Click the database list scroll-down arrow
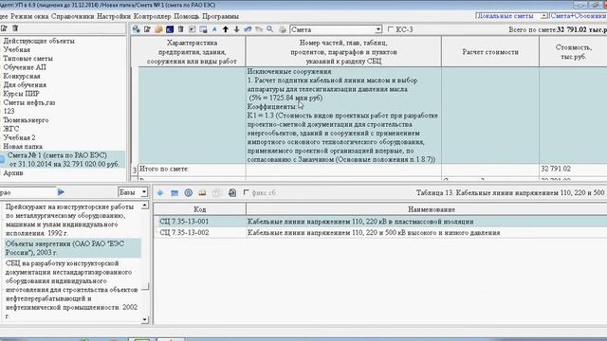607x341 pixels. click(145, 320)
